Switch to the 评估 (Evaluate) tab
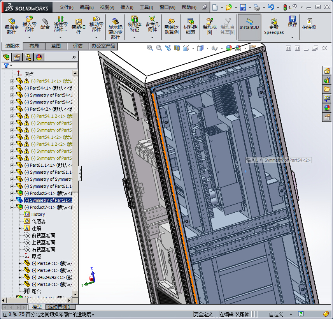The image size is (333, 319). coord(78,46)
